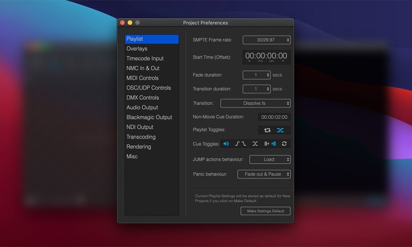Click Non-Movie Cue Duration field

pos(274,117)
